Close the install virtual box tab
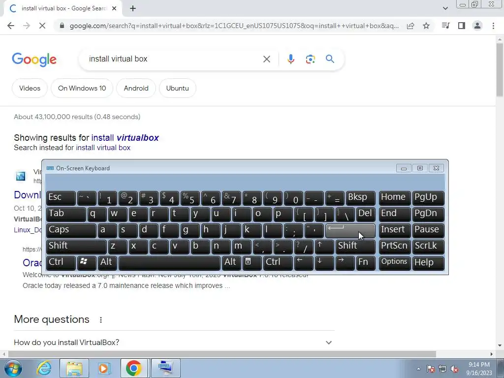Viewport: 504px width, 378px height. pos(114,9)
